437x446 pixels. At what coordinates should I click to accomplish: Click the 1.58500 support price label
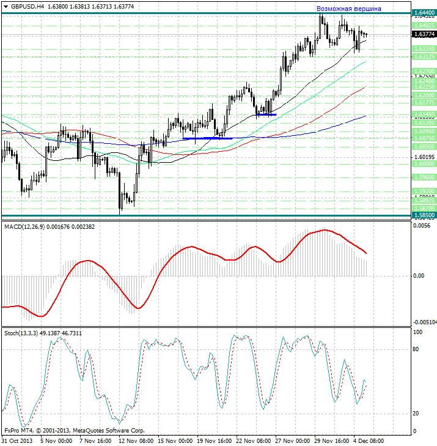[424, 215]
